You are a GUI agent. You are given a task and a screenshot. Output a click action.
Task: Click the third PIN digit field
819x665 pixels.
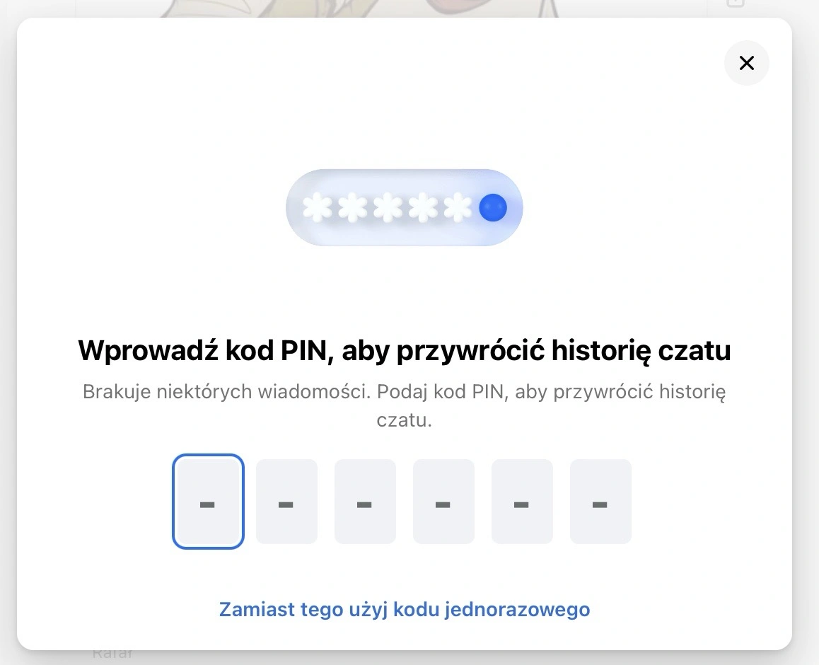[x=365, y=502]
